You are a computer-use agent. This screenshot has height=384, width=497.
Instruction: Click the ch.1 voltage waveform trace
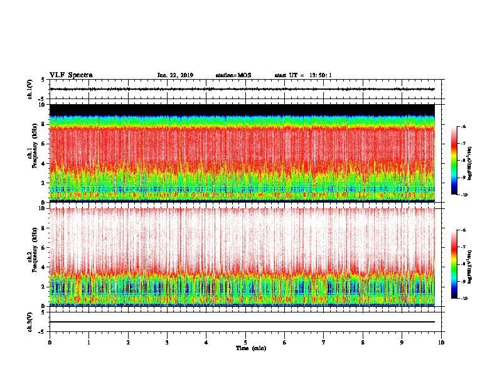point(242,89)
